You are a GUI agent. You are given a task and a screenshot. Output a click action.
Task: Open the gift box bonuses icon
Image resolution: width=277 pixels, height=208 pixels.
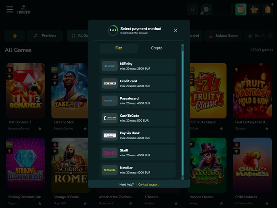coord(254,9)
